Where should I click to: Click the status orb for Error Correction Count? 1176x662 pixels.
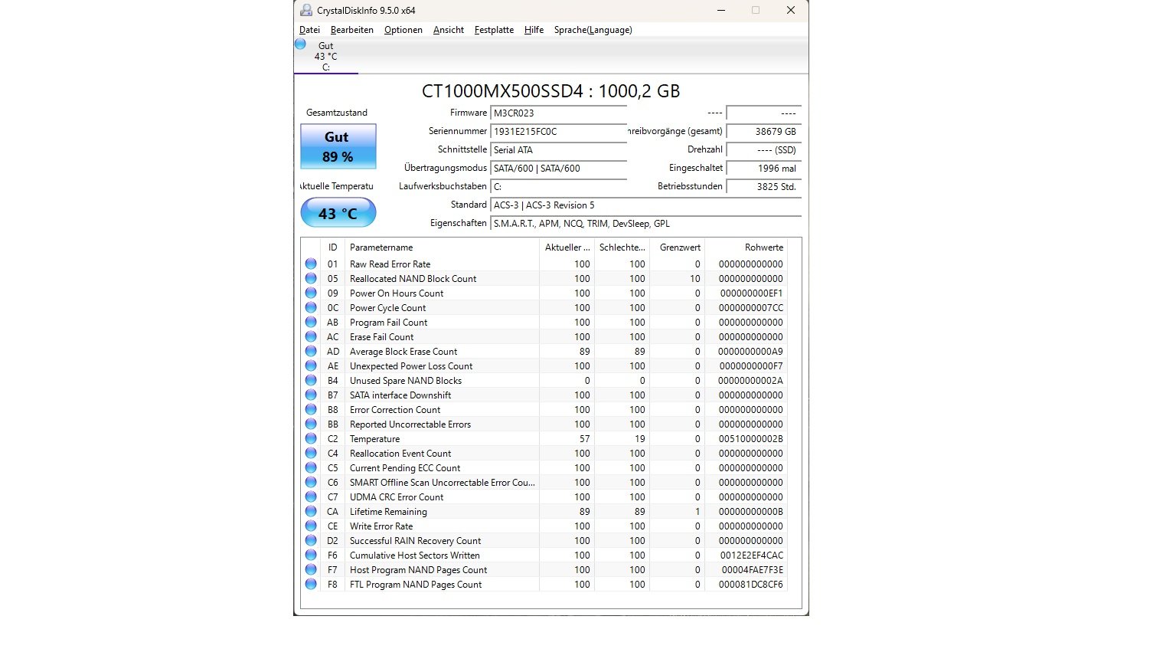(311, 409)
